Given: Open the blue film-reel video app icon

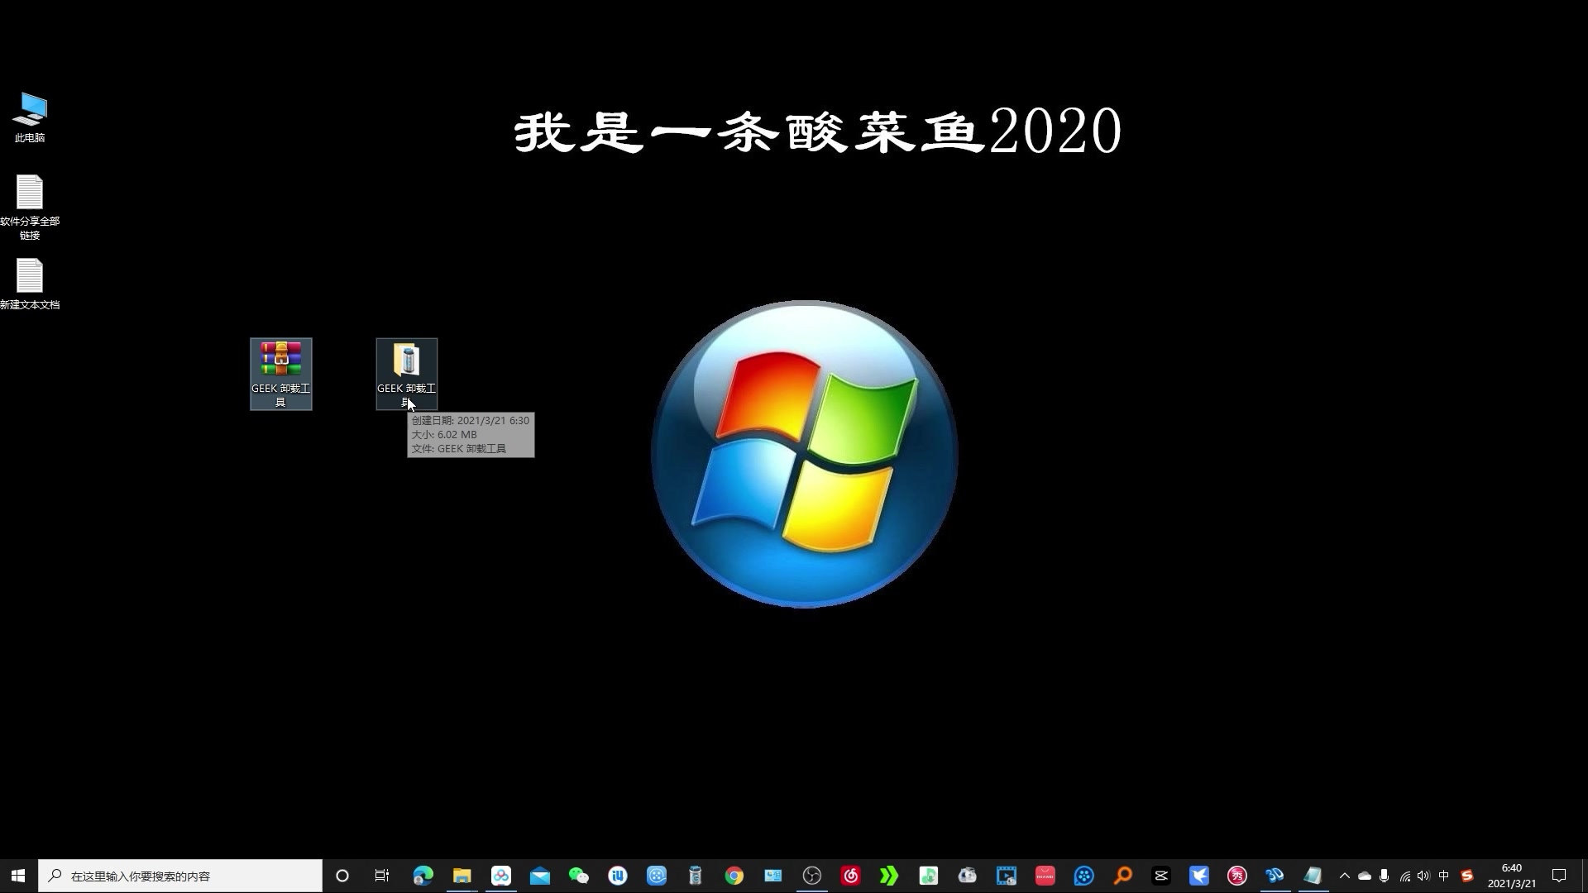Looking at the screenshot, I should pos(657,876).
